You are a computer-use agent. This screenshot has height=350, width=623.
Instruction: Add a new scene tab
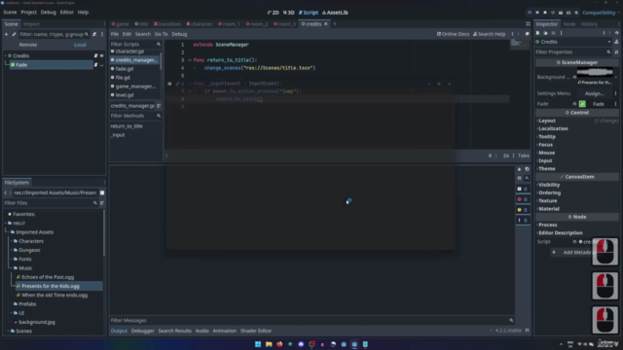pos(335,24)
